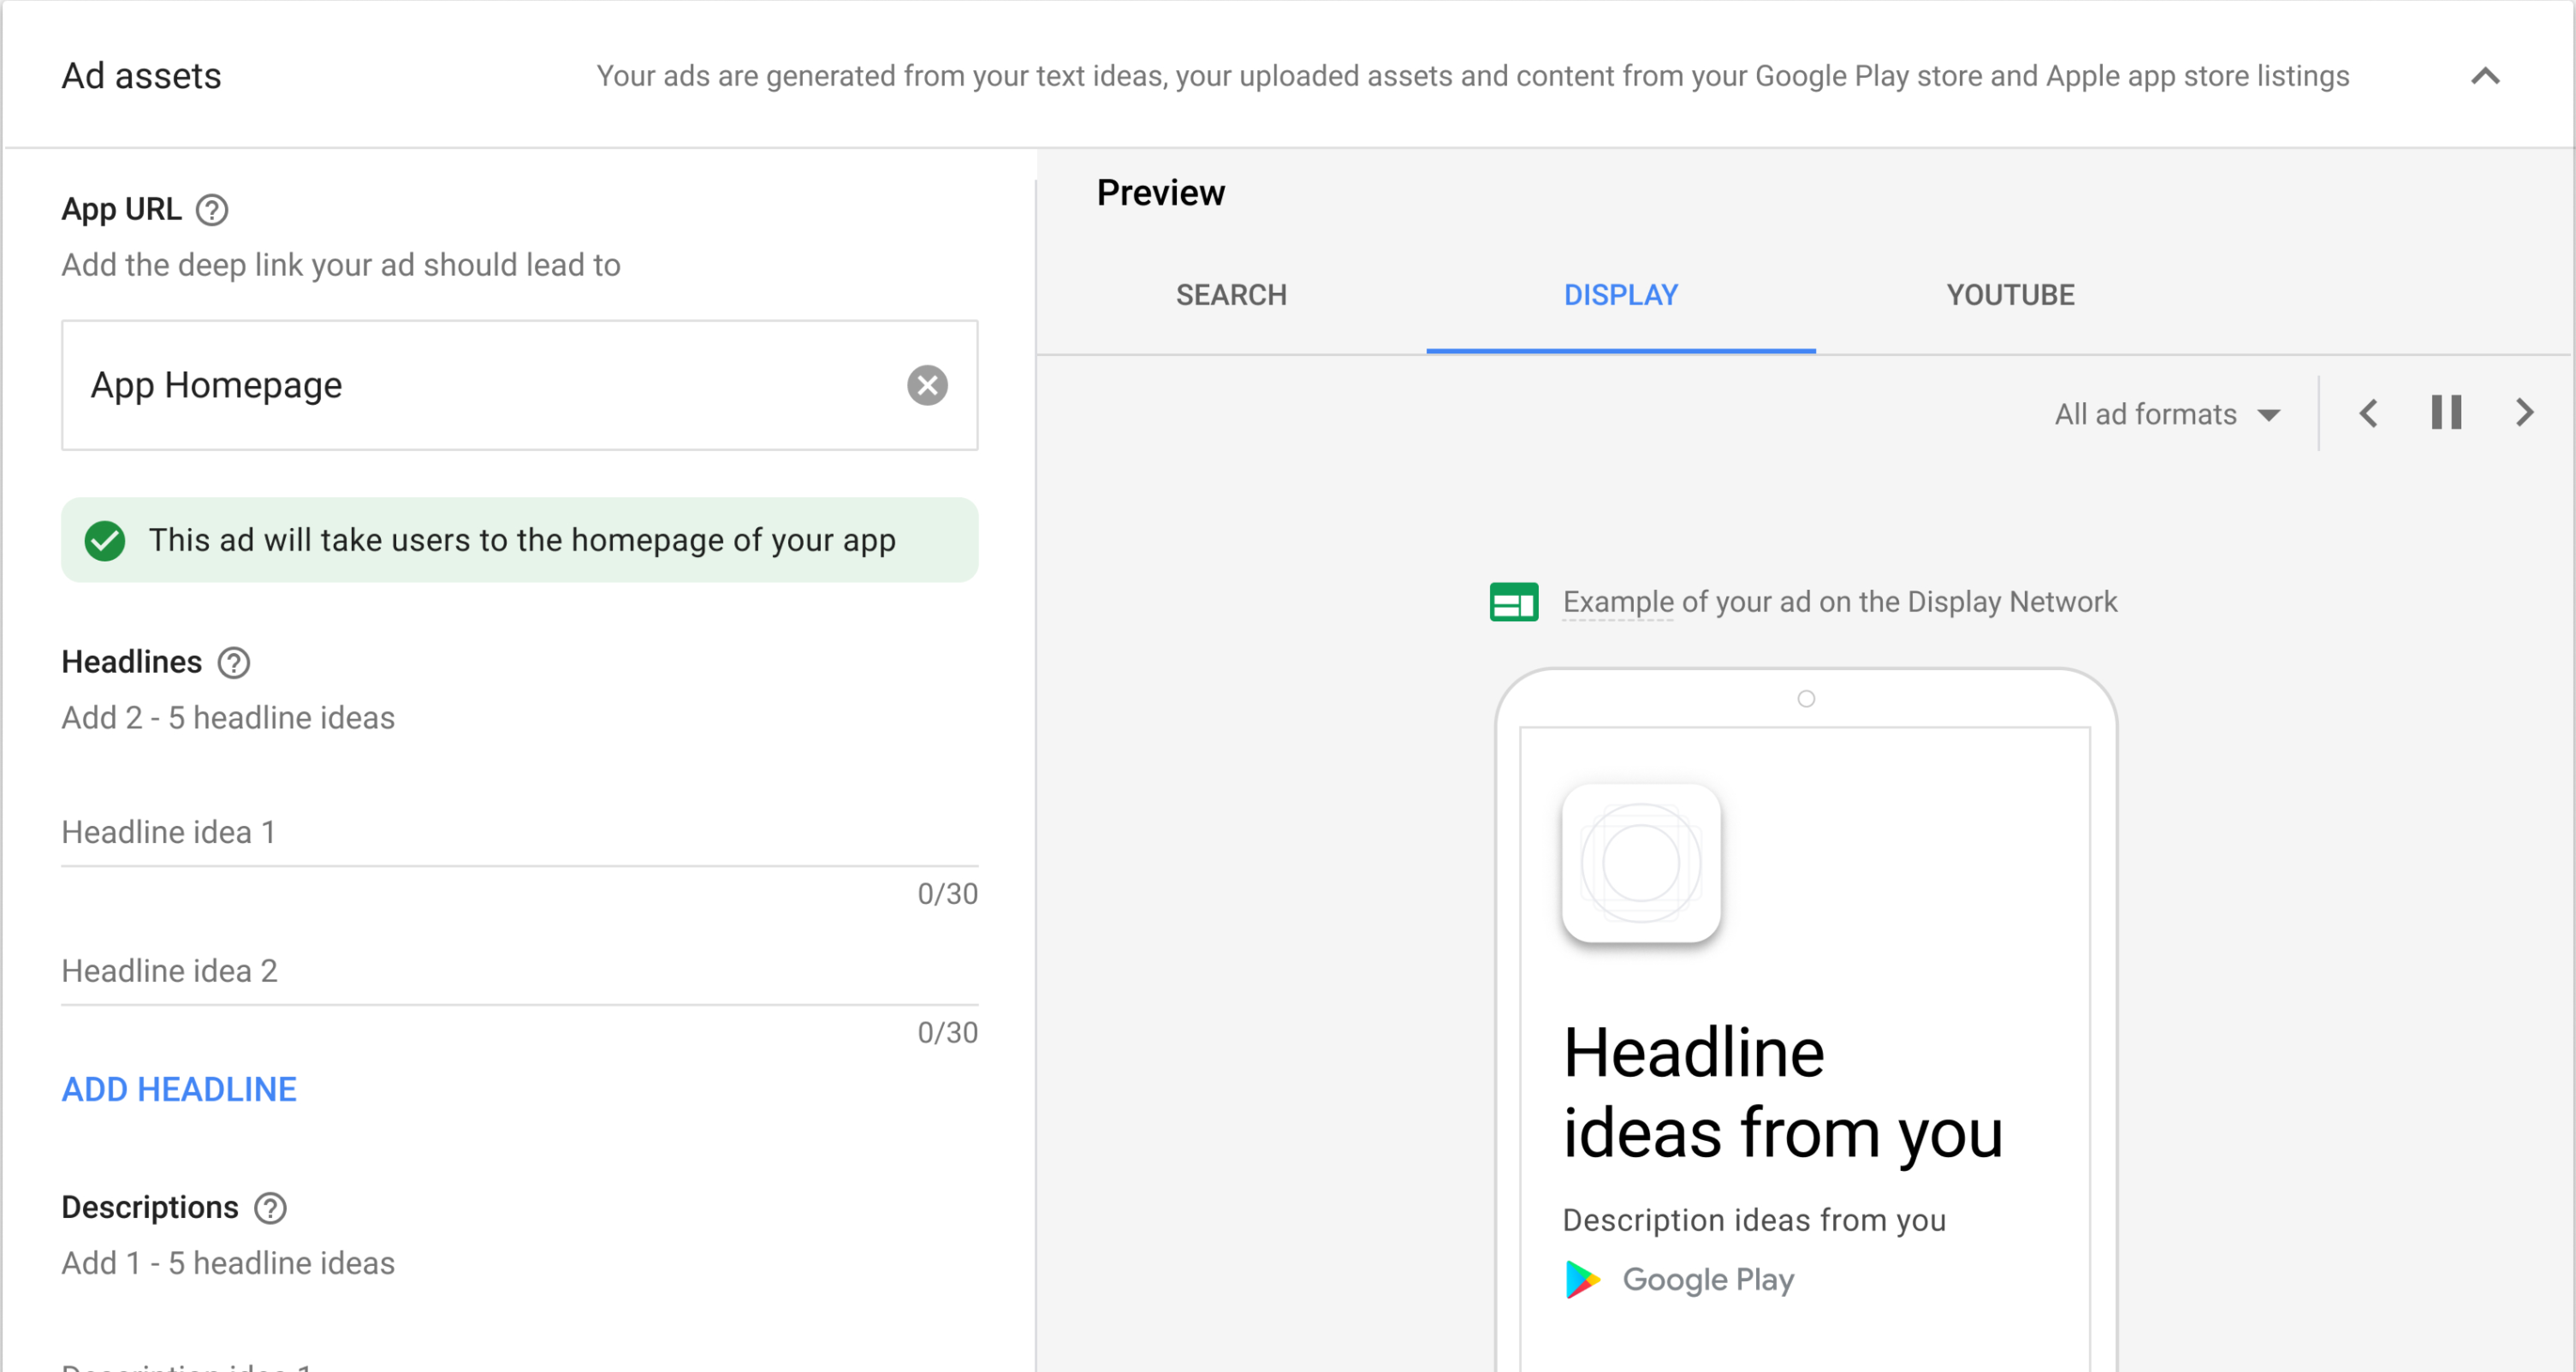
Task: Pause the ad preview rotation
Action: pyautogui.click(x=2446, y=413)
